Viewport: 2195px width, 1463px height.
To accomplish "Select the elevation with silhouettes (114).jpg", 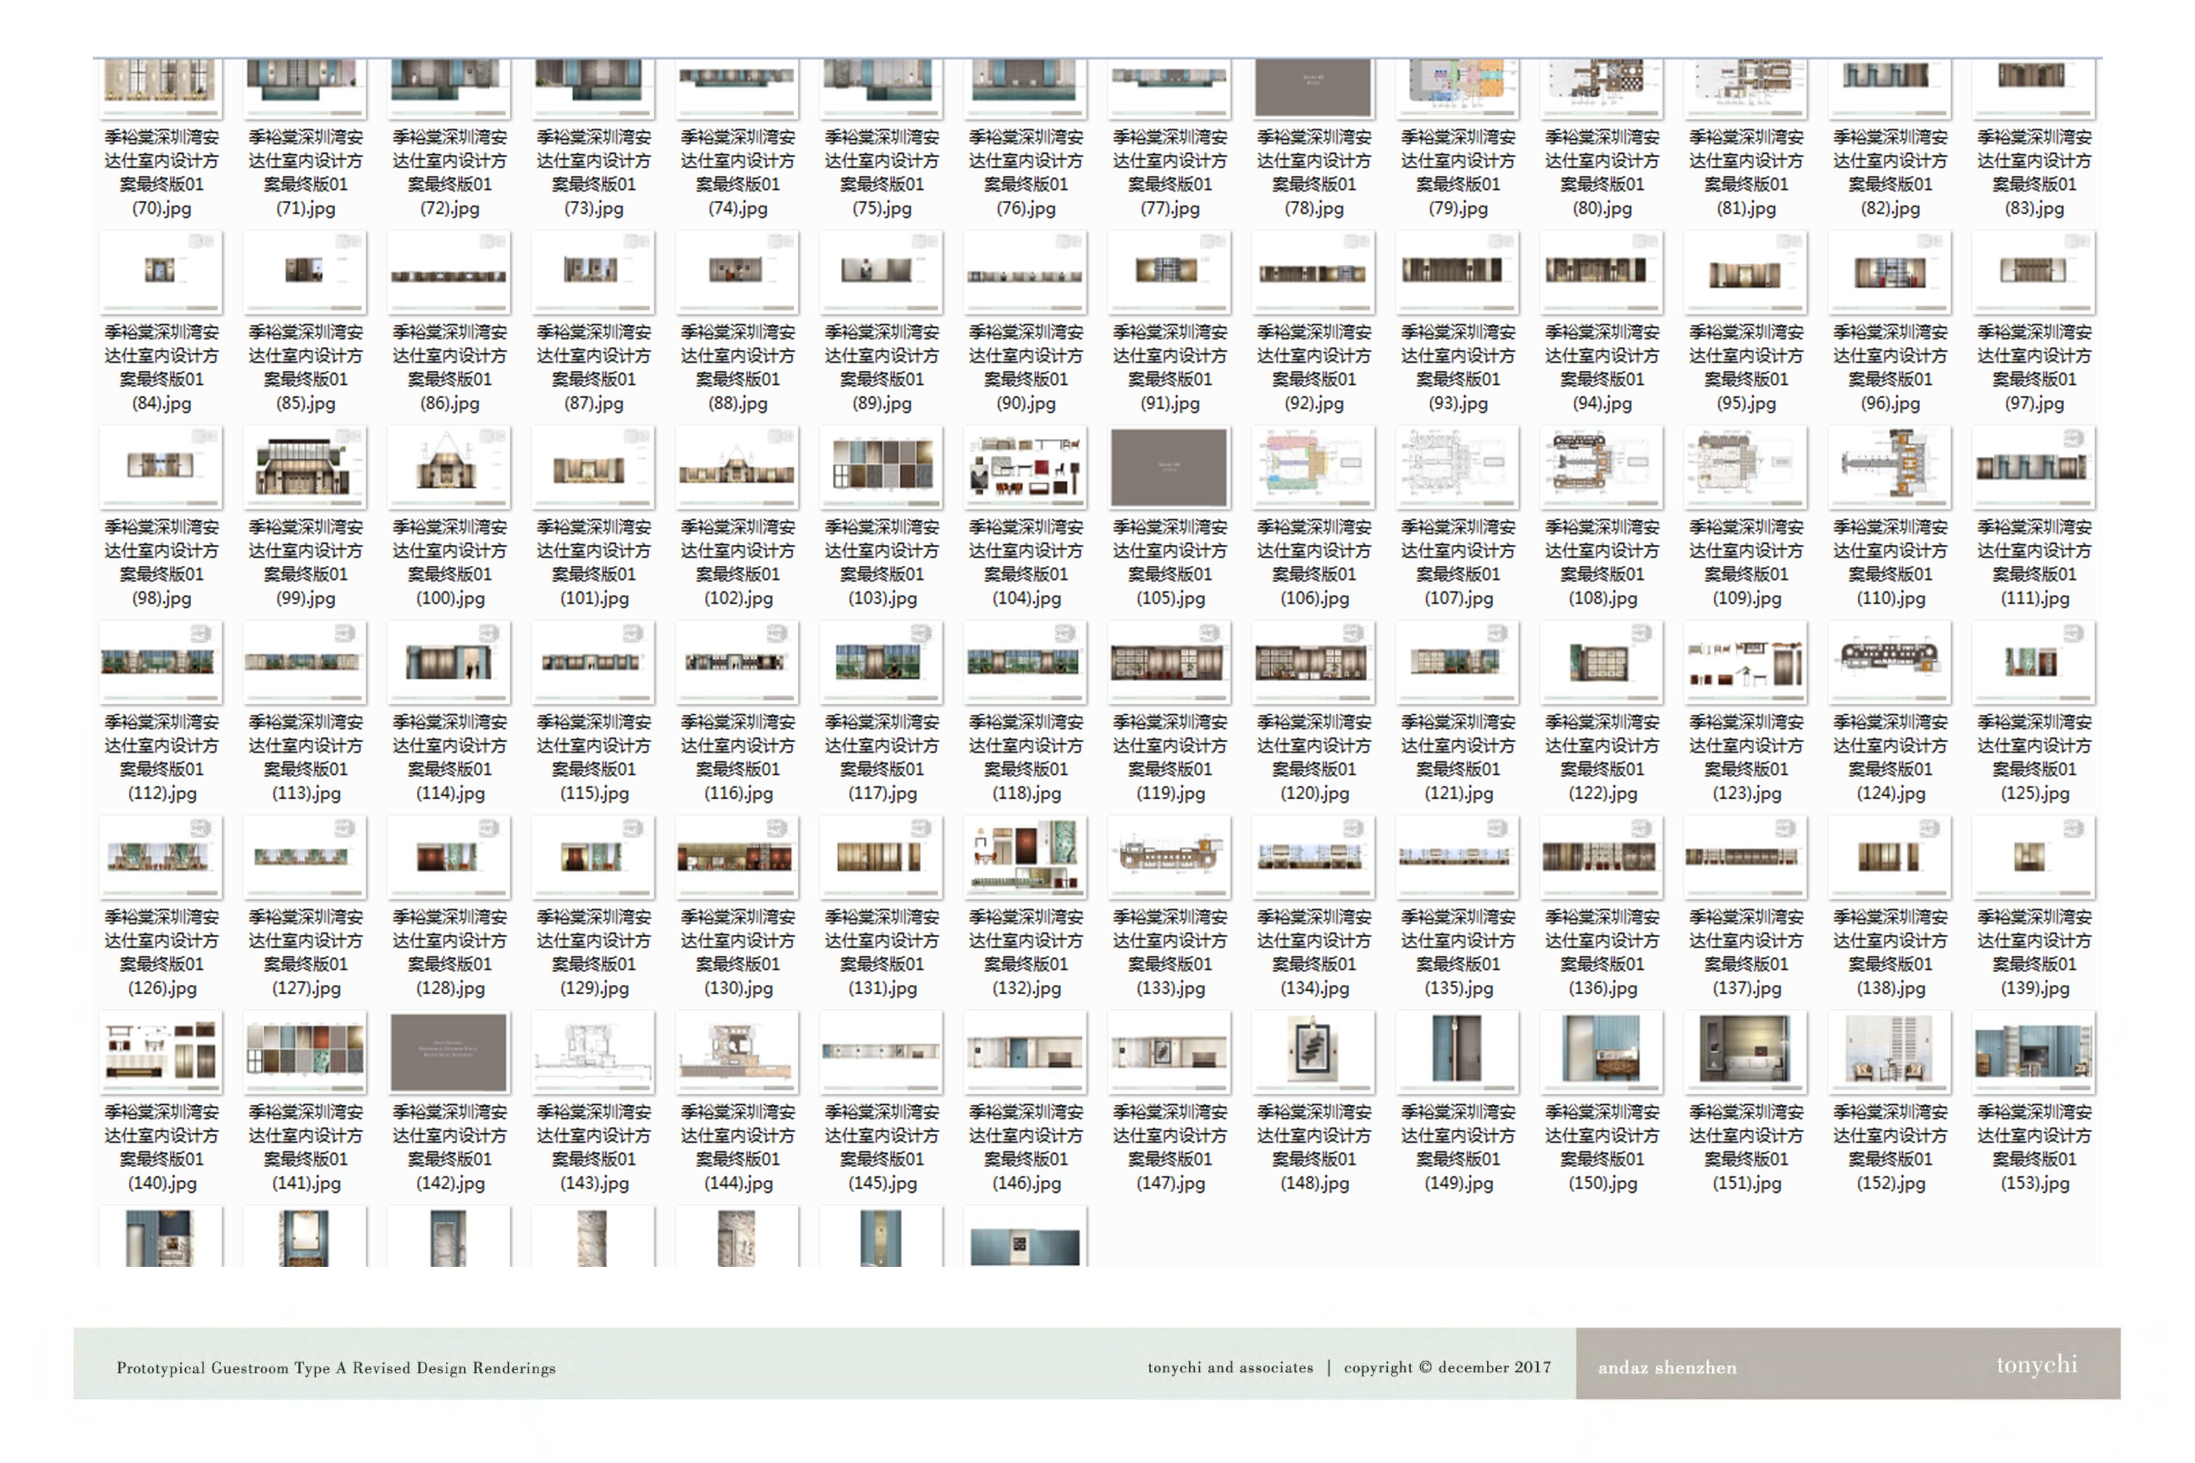I will tap(449, 662).
